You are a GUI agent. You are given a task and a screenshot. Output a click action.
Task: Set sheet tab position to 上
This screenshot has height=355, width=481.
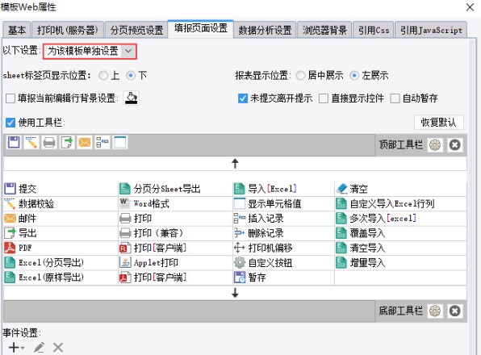(103, 75)
